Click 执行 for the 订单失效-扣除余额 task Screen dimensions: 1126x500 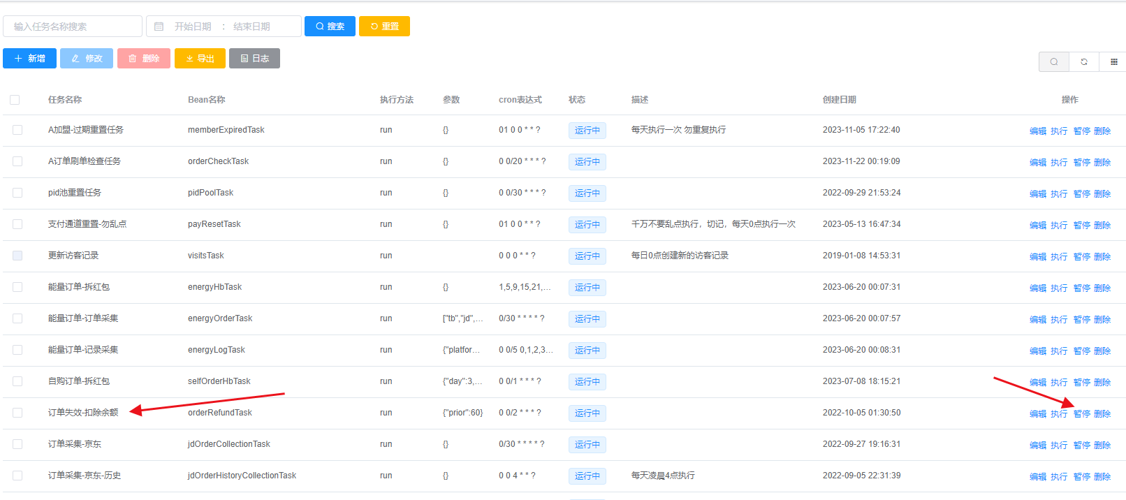[1059, 414]
